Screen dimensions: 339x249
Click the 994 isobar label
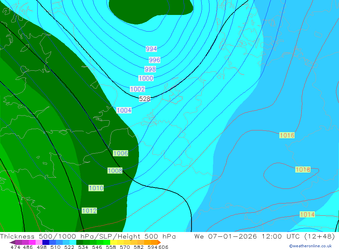151,49
